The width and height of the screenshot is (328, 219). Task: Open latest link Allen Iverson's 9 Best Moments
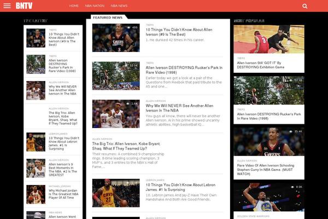[x=63, y=170]
